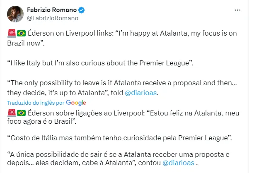Click the siren emoji in the English tweet
254x173 pixels.
[12, 33]
